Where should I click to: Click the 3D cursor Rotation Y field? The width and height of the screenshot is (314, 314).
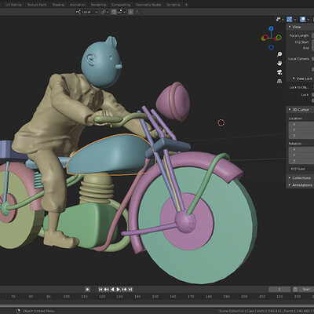tap(301, 155)
